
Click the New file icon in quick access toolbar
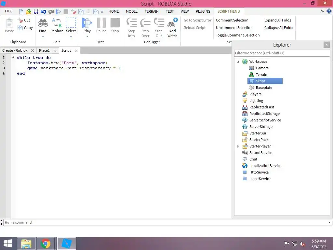tap(21, 11)
